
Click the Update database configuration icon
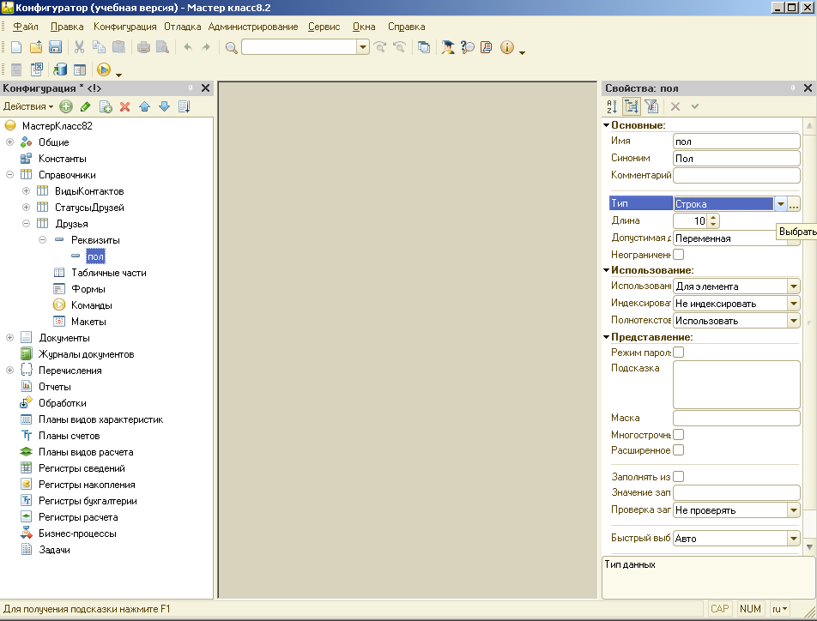pyautogui.click(x=60, y=69)
